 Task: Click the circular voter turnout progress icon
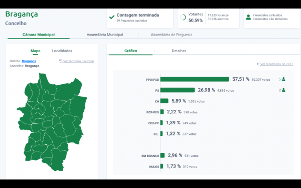tap(183, 18)
